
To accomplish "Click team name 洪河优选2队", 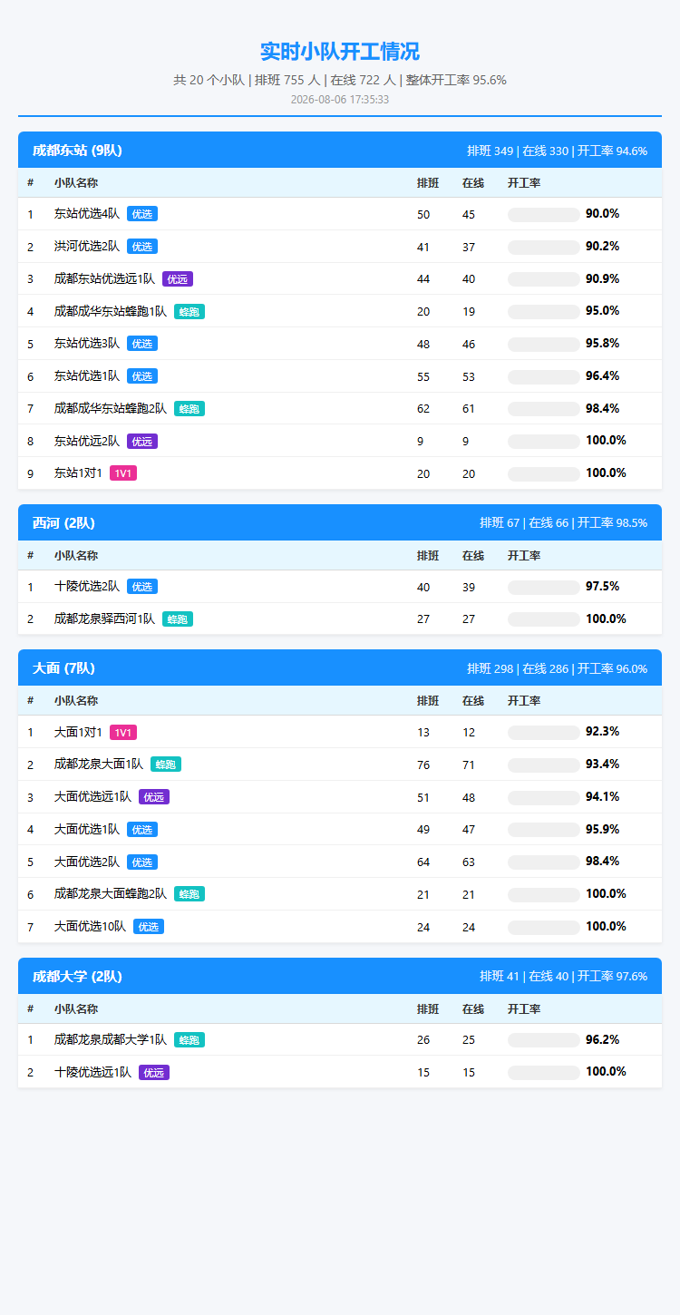I will (87, 247).
